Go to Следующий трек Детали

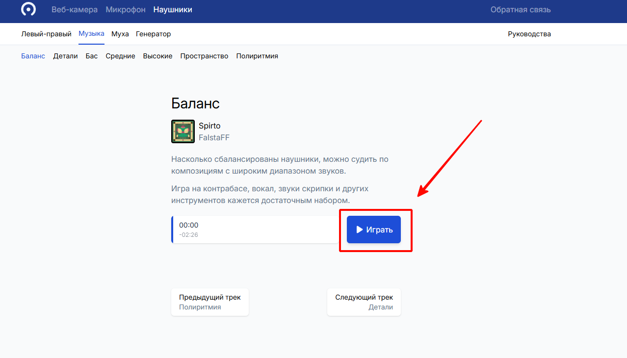(x=364, y=302)
